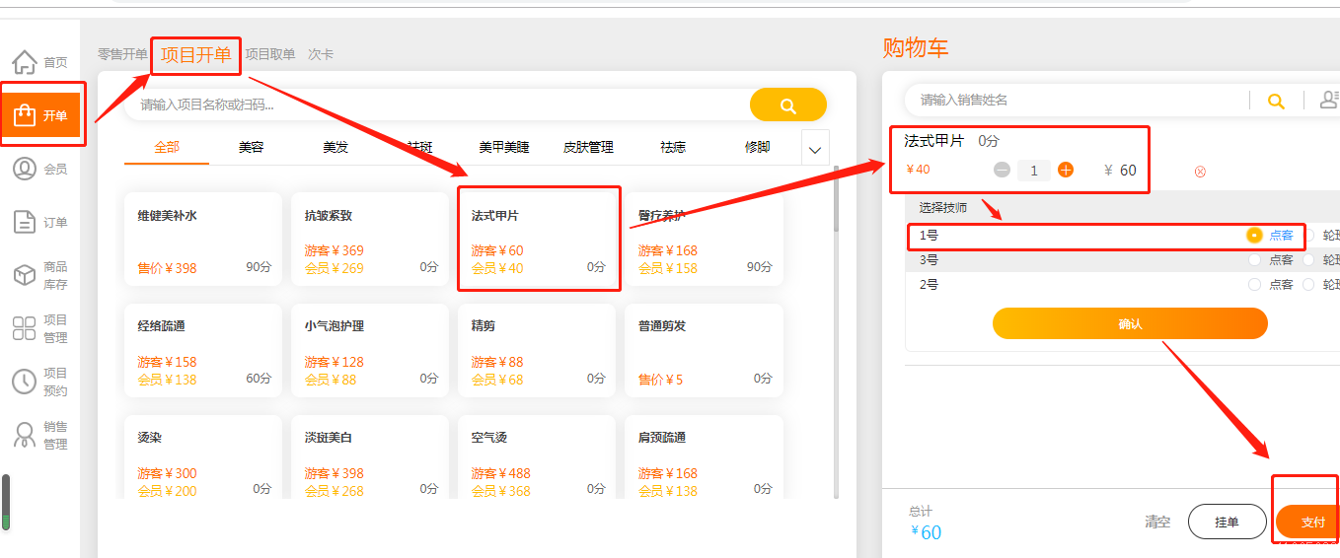Select the 美甲美睫 category tab
1340x558 pixels.
pyautogui.click(x=504, y=147)
